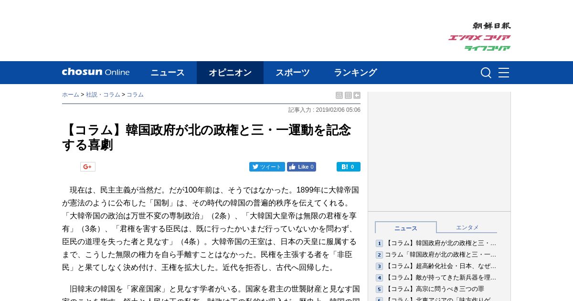Open ranking item 1 韓国政府が北の政権
This screenshot has width=573, height=301.
tap(441, 243)
